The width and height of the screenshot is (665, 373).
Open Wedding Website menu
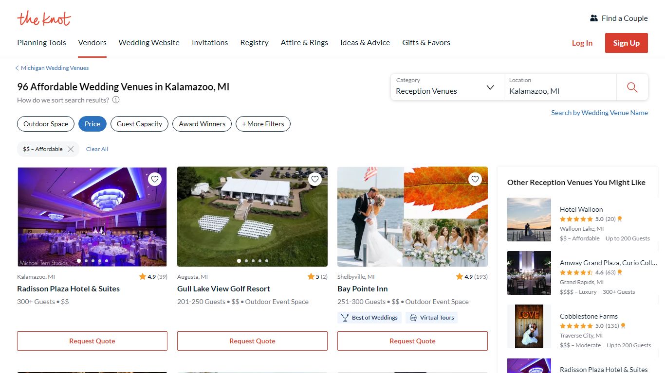(x=149, y=43)
